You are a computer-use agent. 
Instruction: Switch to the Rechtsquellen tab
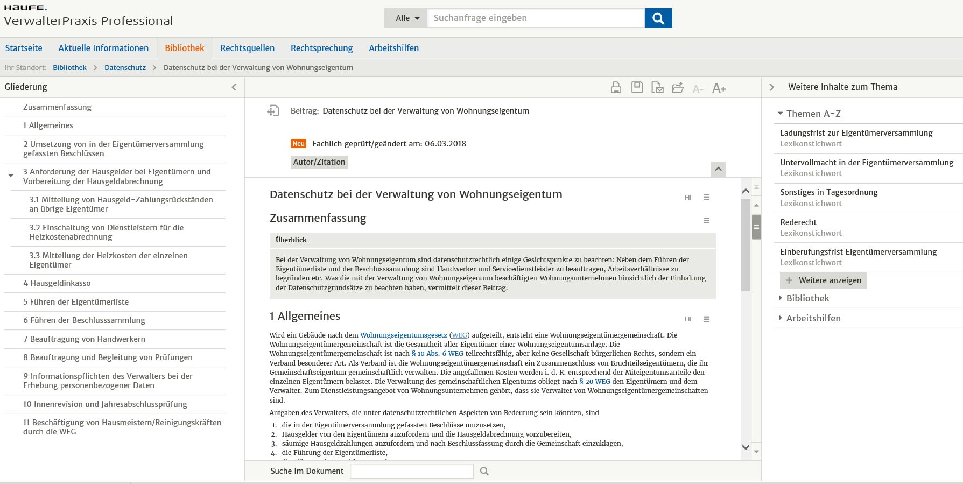tap(247, 48)
